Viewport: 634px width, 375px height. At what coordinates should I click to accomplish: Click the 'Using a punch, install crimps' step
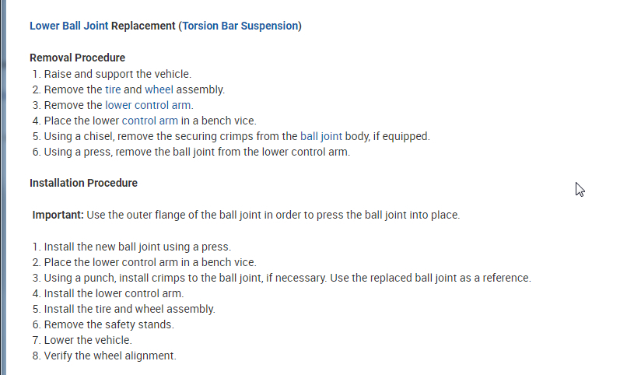(287, 278)
